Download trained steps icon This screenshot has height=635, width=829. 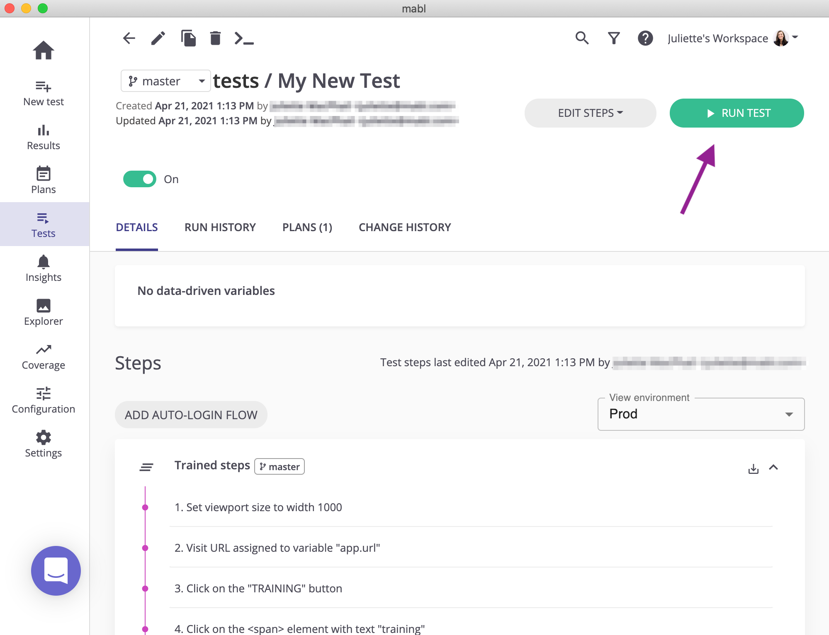[753, 468]
